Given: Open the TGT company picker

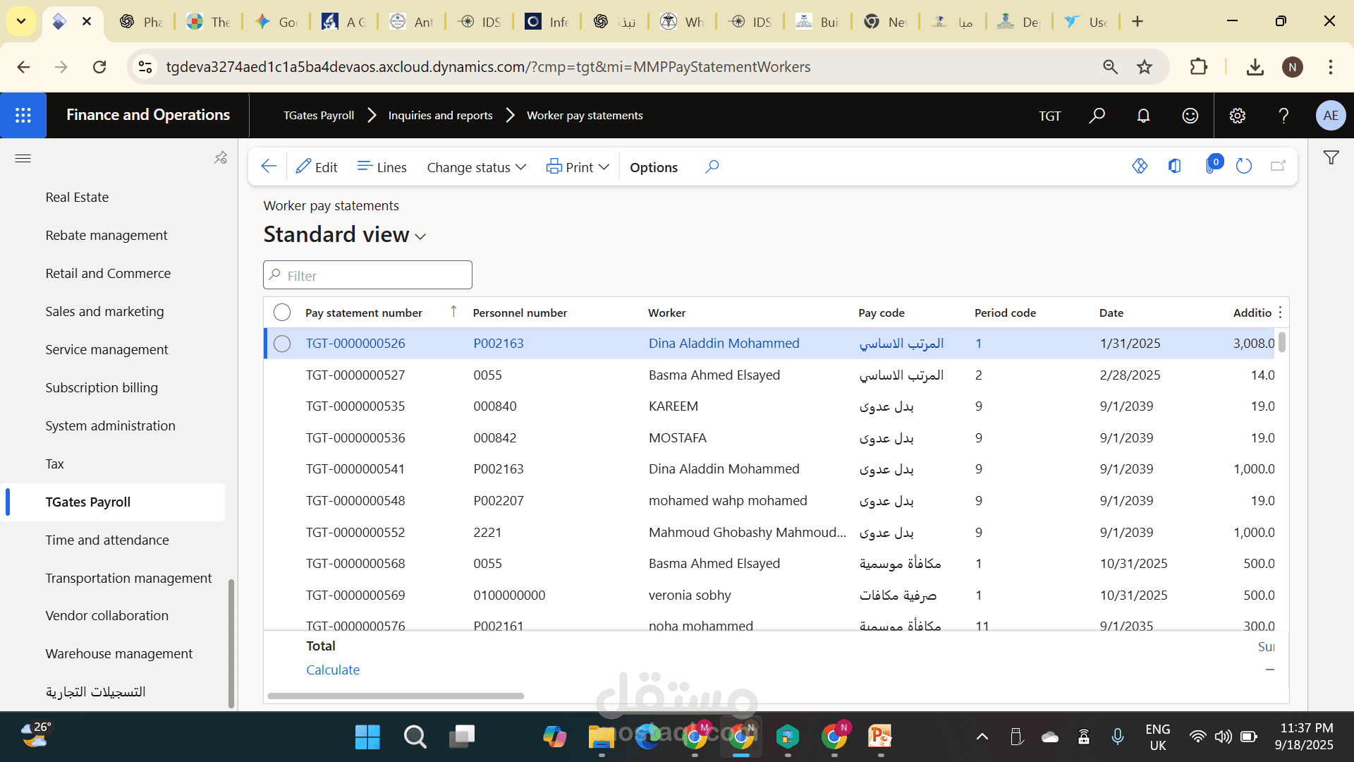Looking at the screenshot, I should tap(1049, 116).
